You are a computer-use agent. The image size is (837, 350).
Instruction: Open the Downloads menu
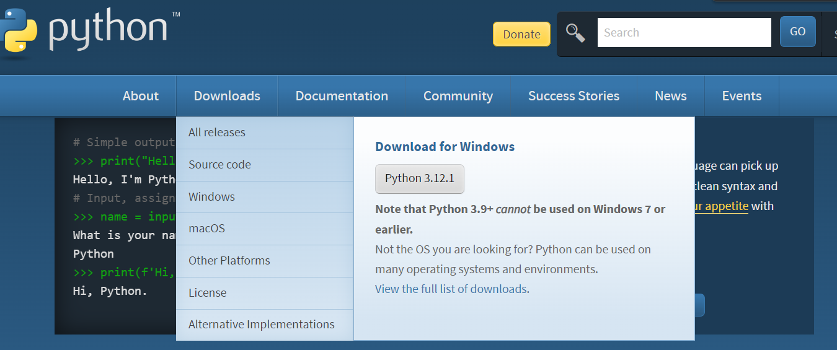227,96
